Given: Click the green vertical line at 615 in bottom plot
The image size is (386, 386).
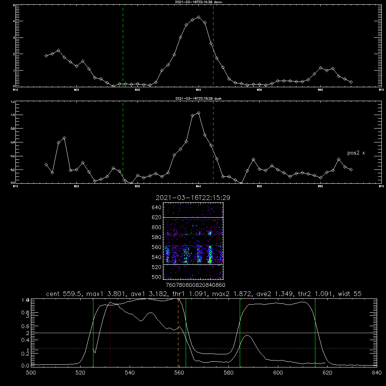Looking at the screenshot, I should [x=315, y=333].
